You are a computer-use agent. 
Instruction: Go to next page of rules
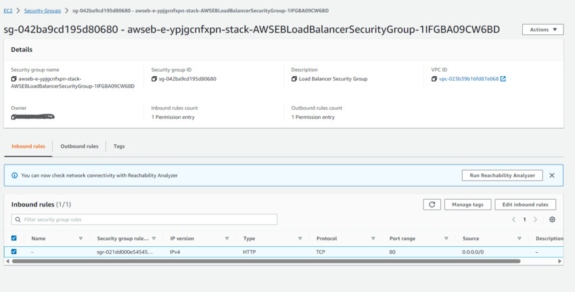(535, 220)
